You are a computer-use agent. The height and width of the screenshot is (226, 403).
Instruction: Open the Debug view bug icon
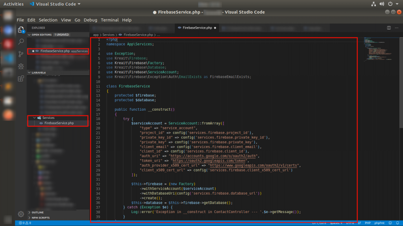tap(21, 66)
